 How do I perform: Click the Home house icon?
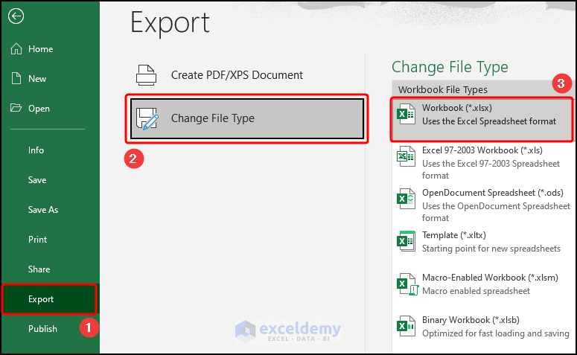click(x=16, y=49)
